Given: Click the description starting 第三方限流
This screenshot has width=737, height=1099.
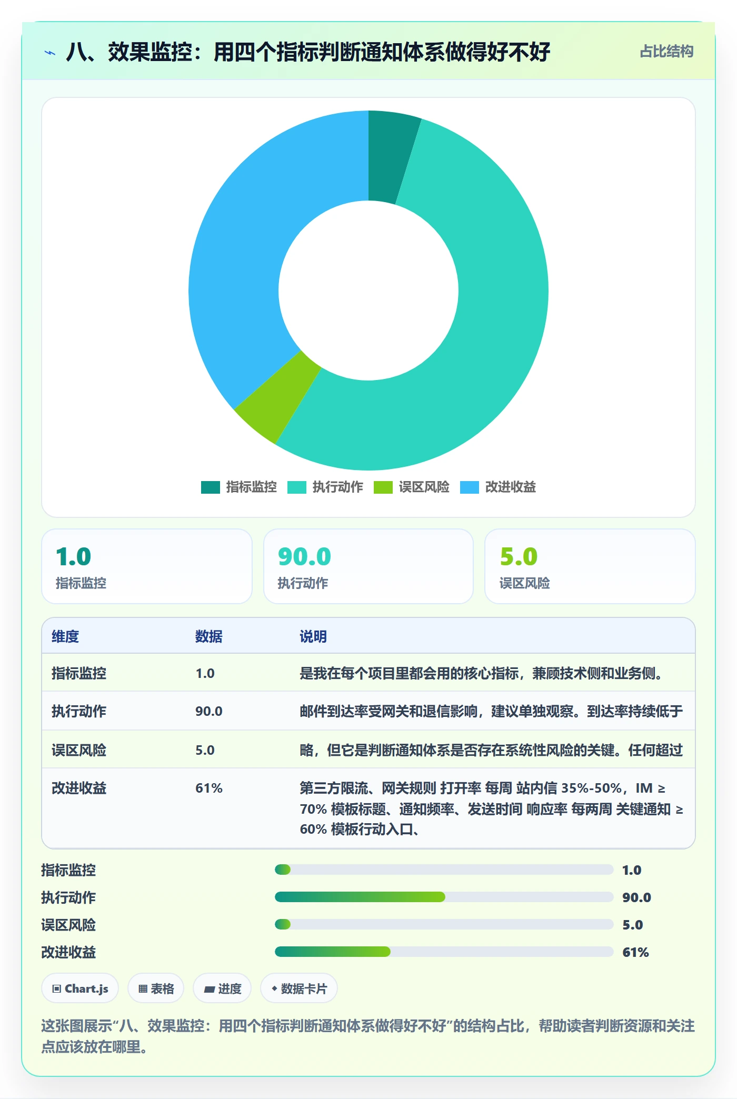Looking at the screenshot, I should point(491,808).
